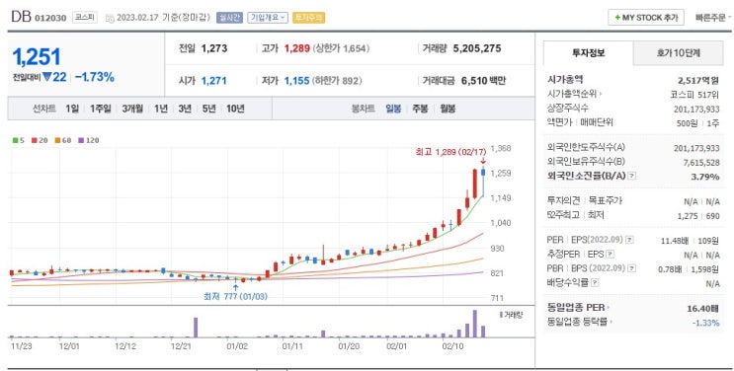Click the 동일업종 등락률 value -1.33%

705,323
